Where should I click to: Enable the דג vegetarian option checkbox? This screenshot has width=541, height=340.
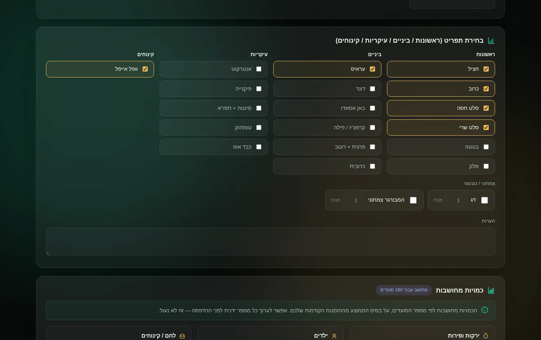click(484, 200)
